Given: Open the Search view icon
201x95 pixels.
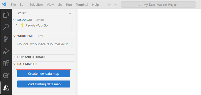Looking at the screenshot, I should click(x=6, y=27).
